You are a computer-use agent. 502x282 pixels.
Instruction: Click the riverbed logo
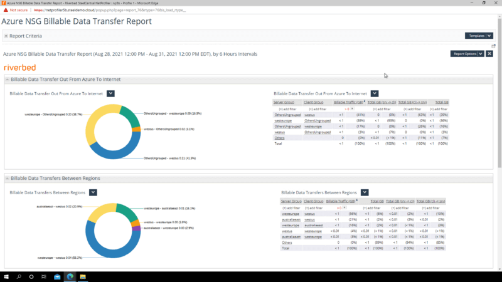pyautogui.click(x=20, y=68)
